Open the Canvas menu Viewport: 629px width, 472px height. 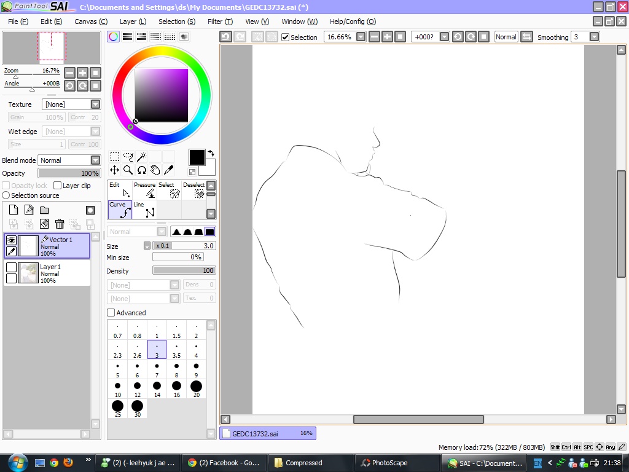(91, 22)
